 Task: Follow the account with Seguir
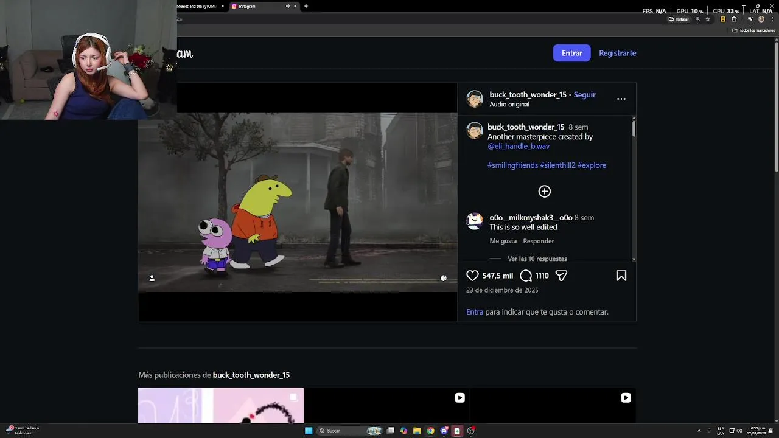pos(585,95)
